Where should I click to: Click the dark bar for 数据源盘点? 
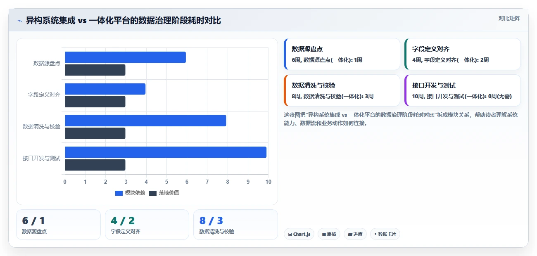click(95, 70)
